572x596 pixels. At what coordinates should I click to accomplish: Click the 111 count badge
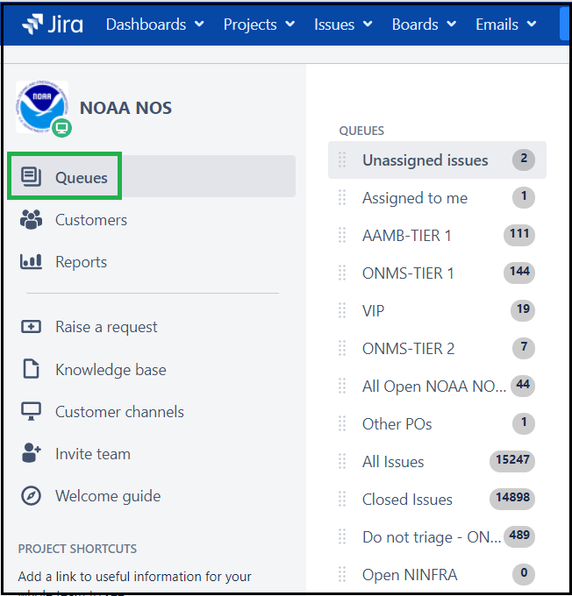click(519, 235)
